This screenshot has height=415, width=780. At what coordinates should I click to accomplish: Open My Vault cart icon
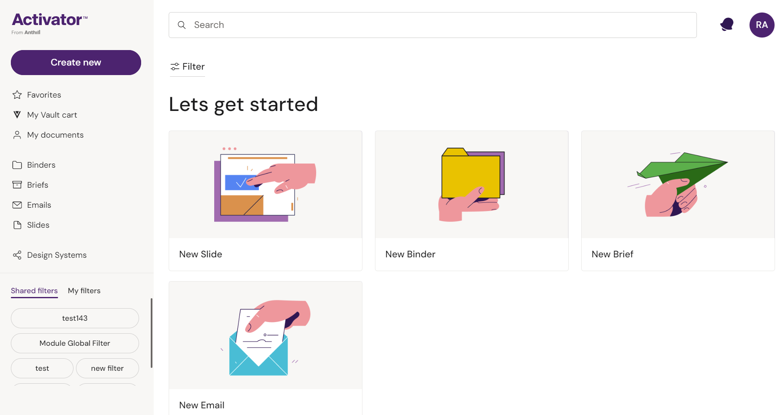point(17,115)
